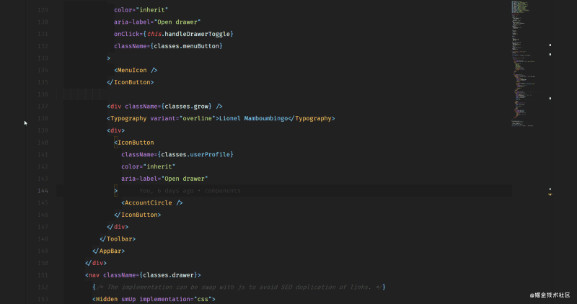The height and width of the screenshot is (304, 577).
Task: Click line number 140
Action: [x=43, y=143]
